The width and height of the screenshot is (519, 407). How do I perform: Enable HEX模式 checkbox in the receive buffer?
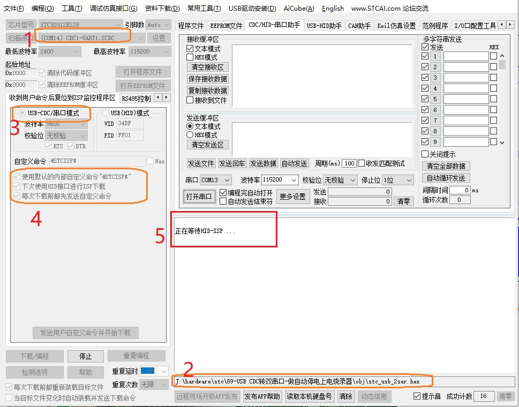tap(190, 57)
